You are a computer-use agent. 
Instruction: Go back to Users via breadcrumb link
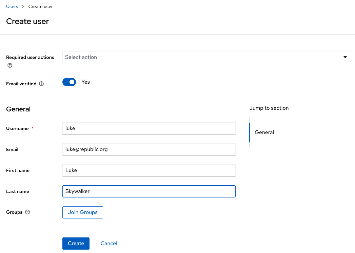tap(12, 7)
